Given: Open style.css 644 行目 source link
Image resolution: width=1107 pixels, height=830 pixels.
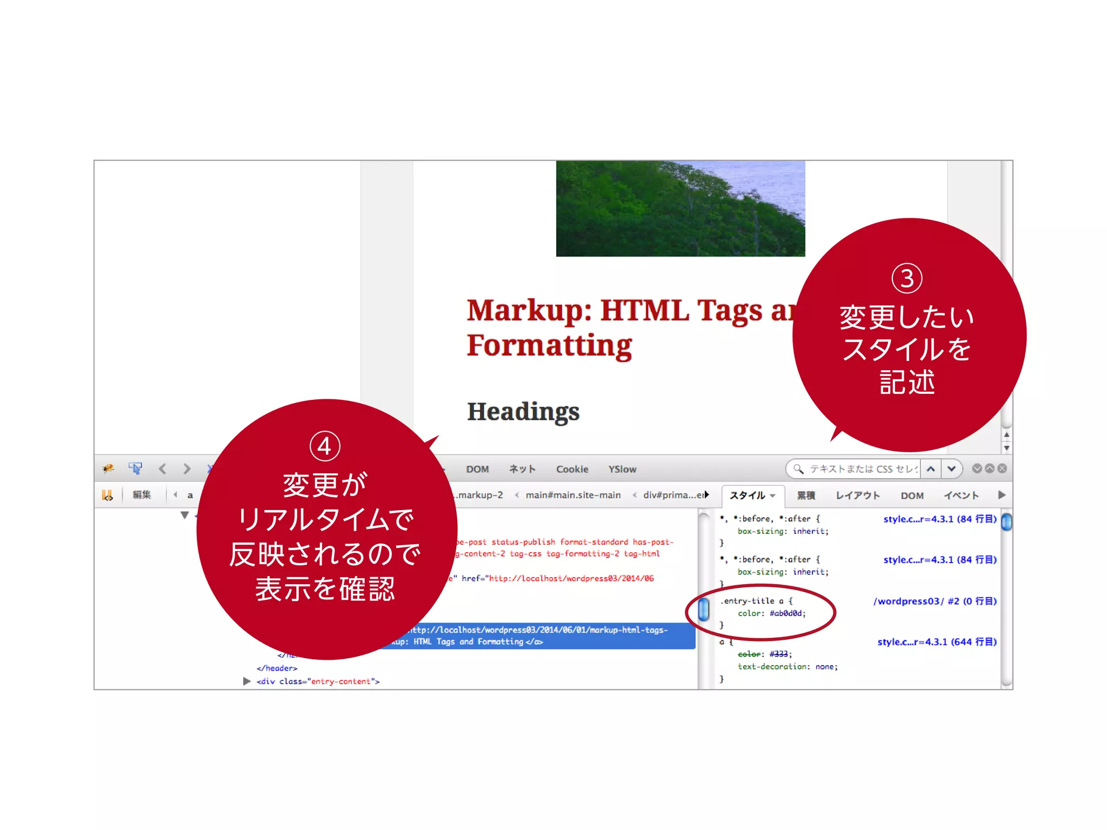Looking at the screenshot, I should [937, 642].
